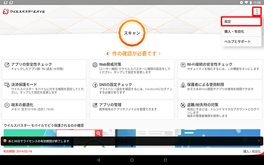
Task: Choose 購入・有効化 in the dropdown menu
Action: tap(241, 32)
